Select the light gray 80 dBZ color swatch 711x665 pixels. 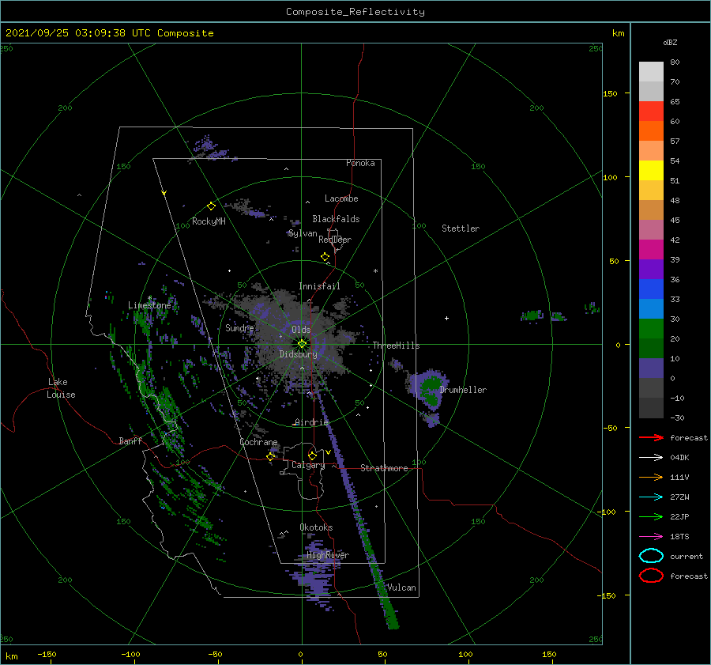pos(651,72)
